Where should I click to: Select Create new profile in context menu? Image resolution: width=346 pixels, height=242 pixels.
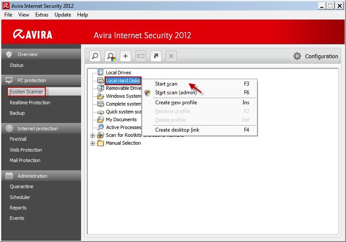[176, 103]
